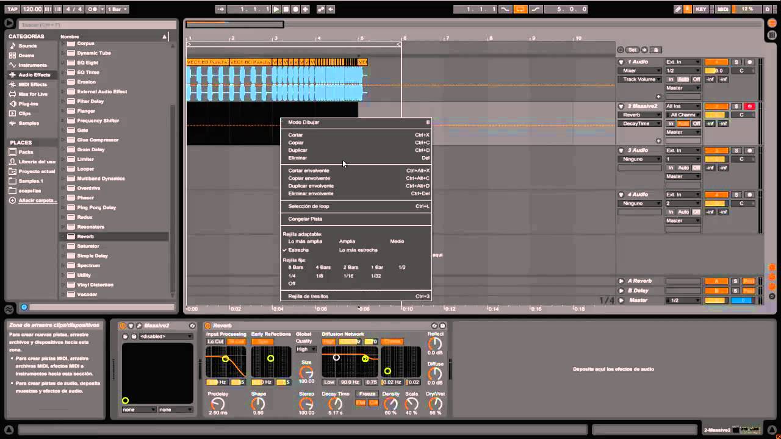The width and height of the screenshot is (781, 439).
Task: Click the Freeze button in Reverb
Action: point(367,394)
